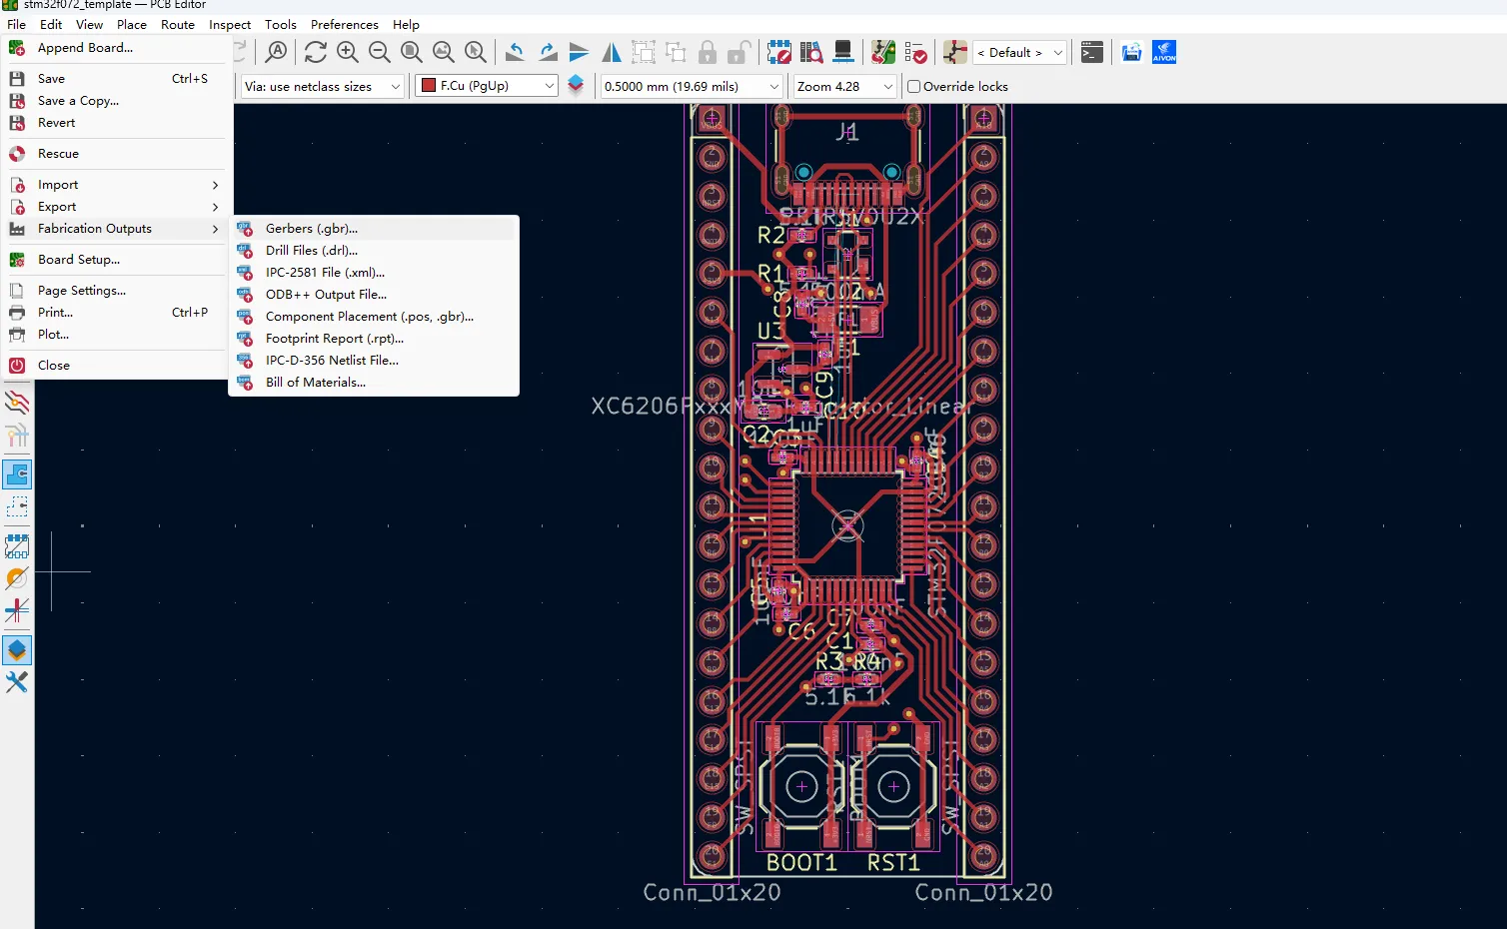Select Component Placement (.pos, .gbr)... entry
This screenshot has width=1507, height=929.
(x=374, y=317)
